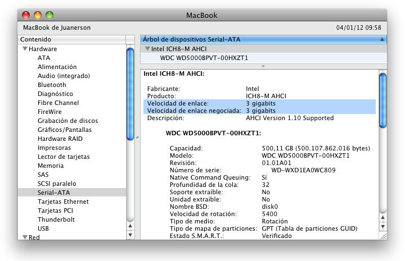
Task: Click the AHCI Version 1.10 Supported value
Action: point(290,118)
